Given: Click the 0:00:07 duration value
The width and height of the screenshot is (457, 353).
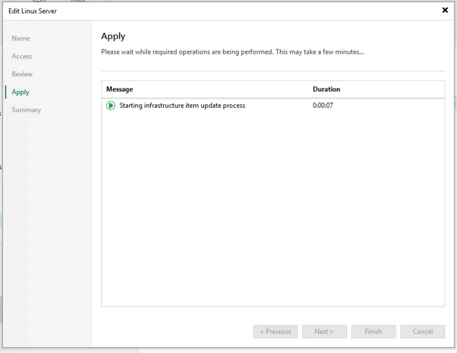Looking at the screenshot, I should (323, 105).
